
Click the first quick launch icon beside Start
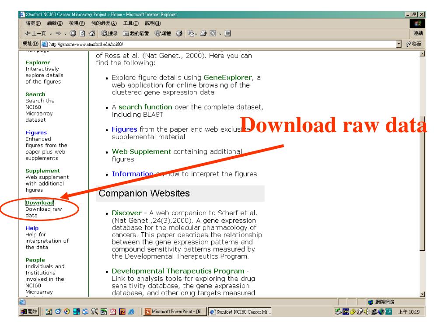tap(49, 311)
